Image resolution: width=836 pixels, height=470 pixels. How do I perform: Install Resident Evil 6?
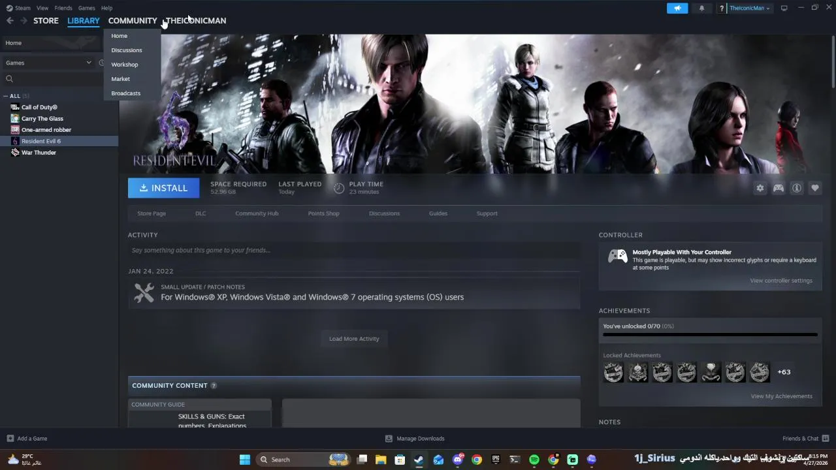point(163,188)
